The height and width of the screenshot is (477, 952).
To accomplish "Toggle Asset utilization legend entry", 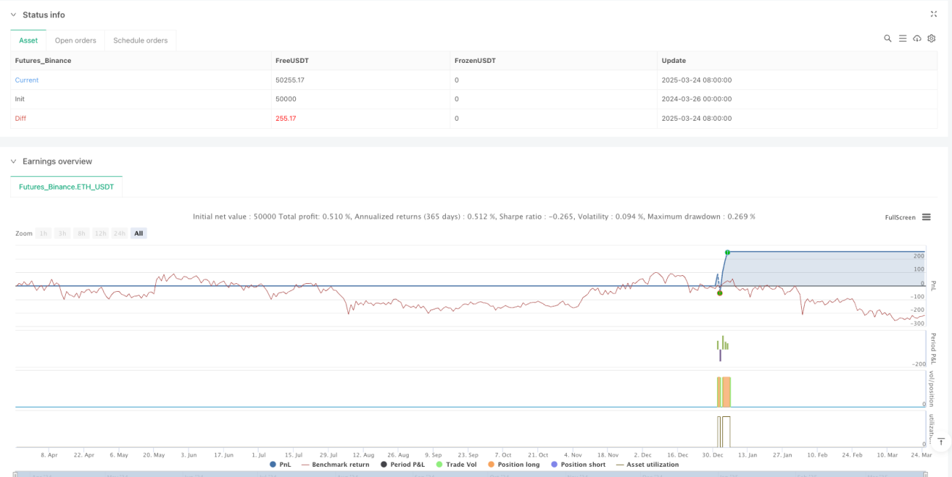I will 647,465.
